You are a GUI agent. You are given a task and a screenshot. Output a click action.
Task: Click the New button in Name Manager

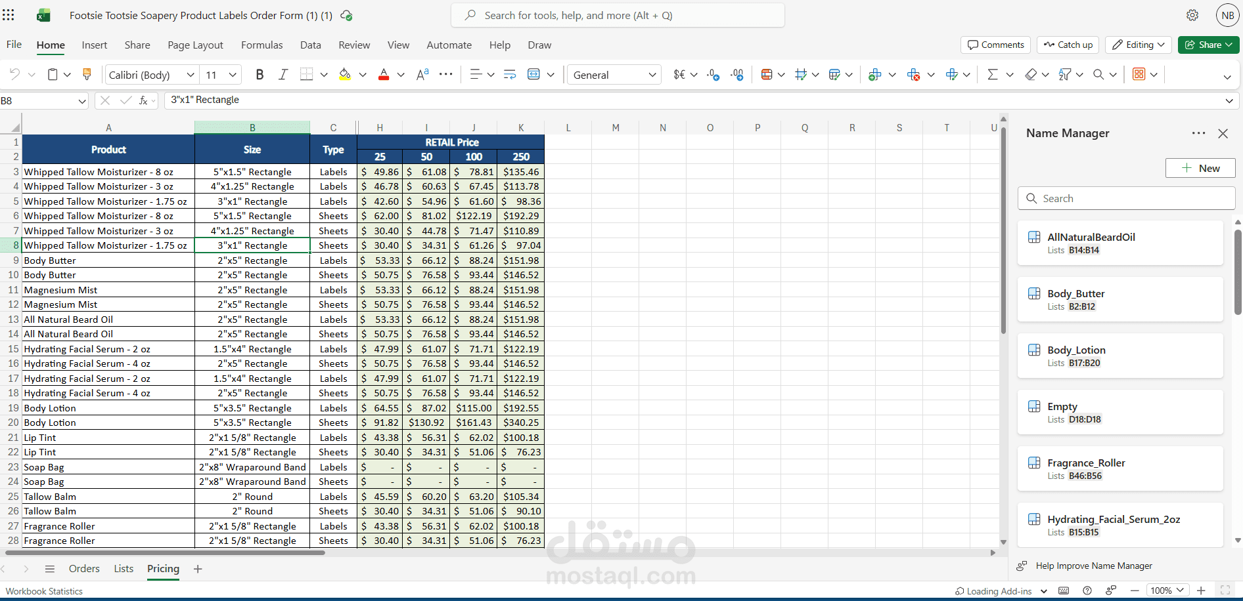click(1200, 168)
